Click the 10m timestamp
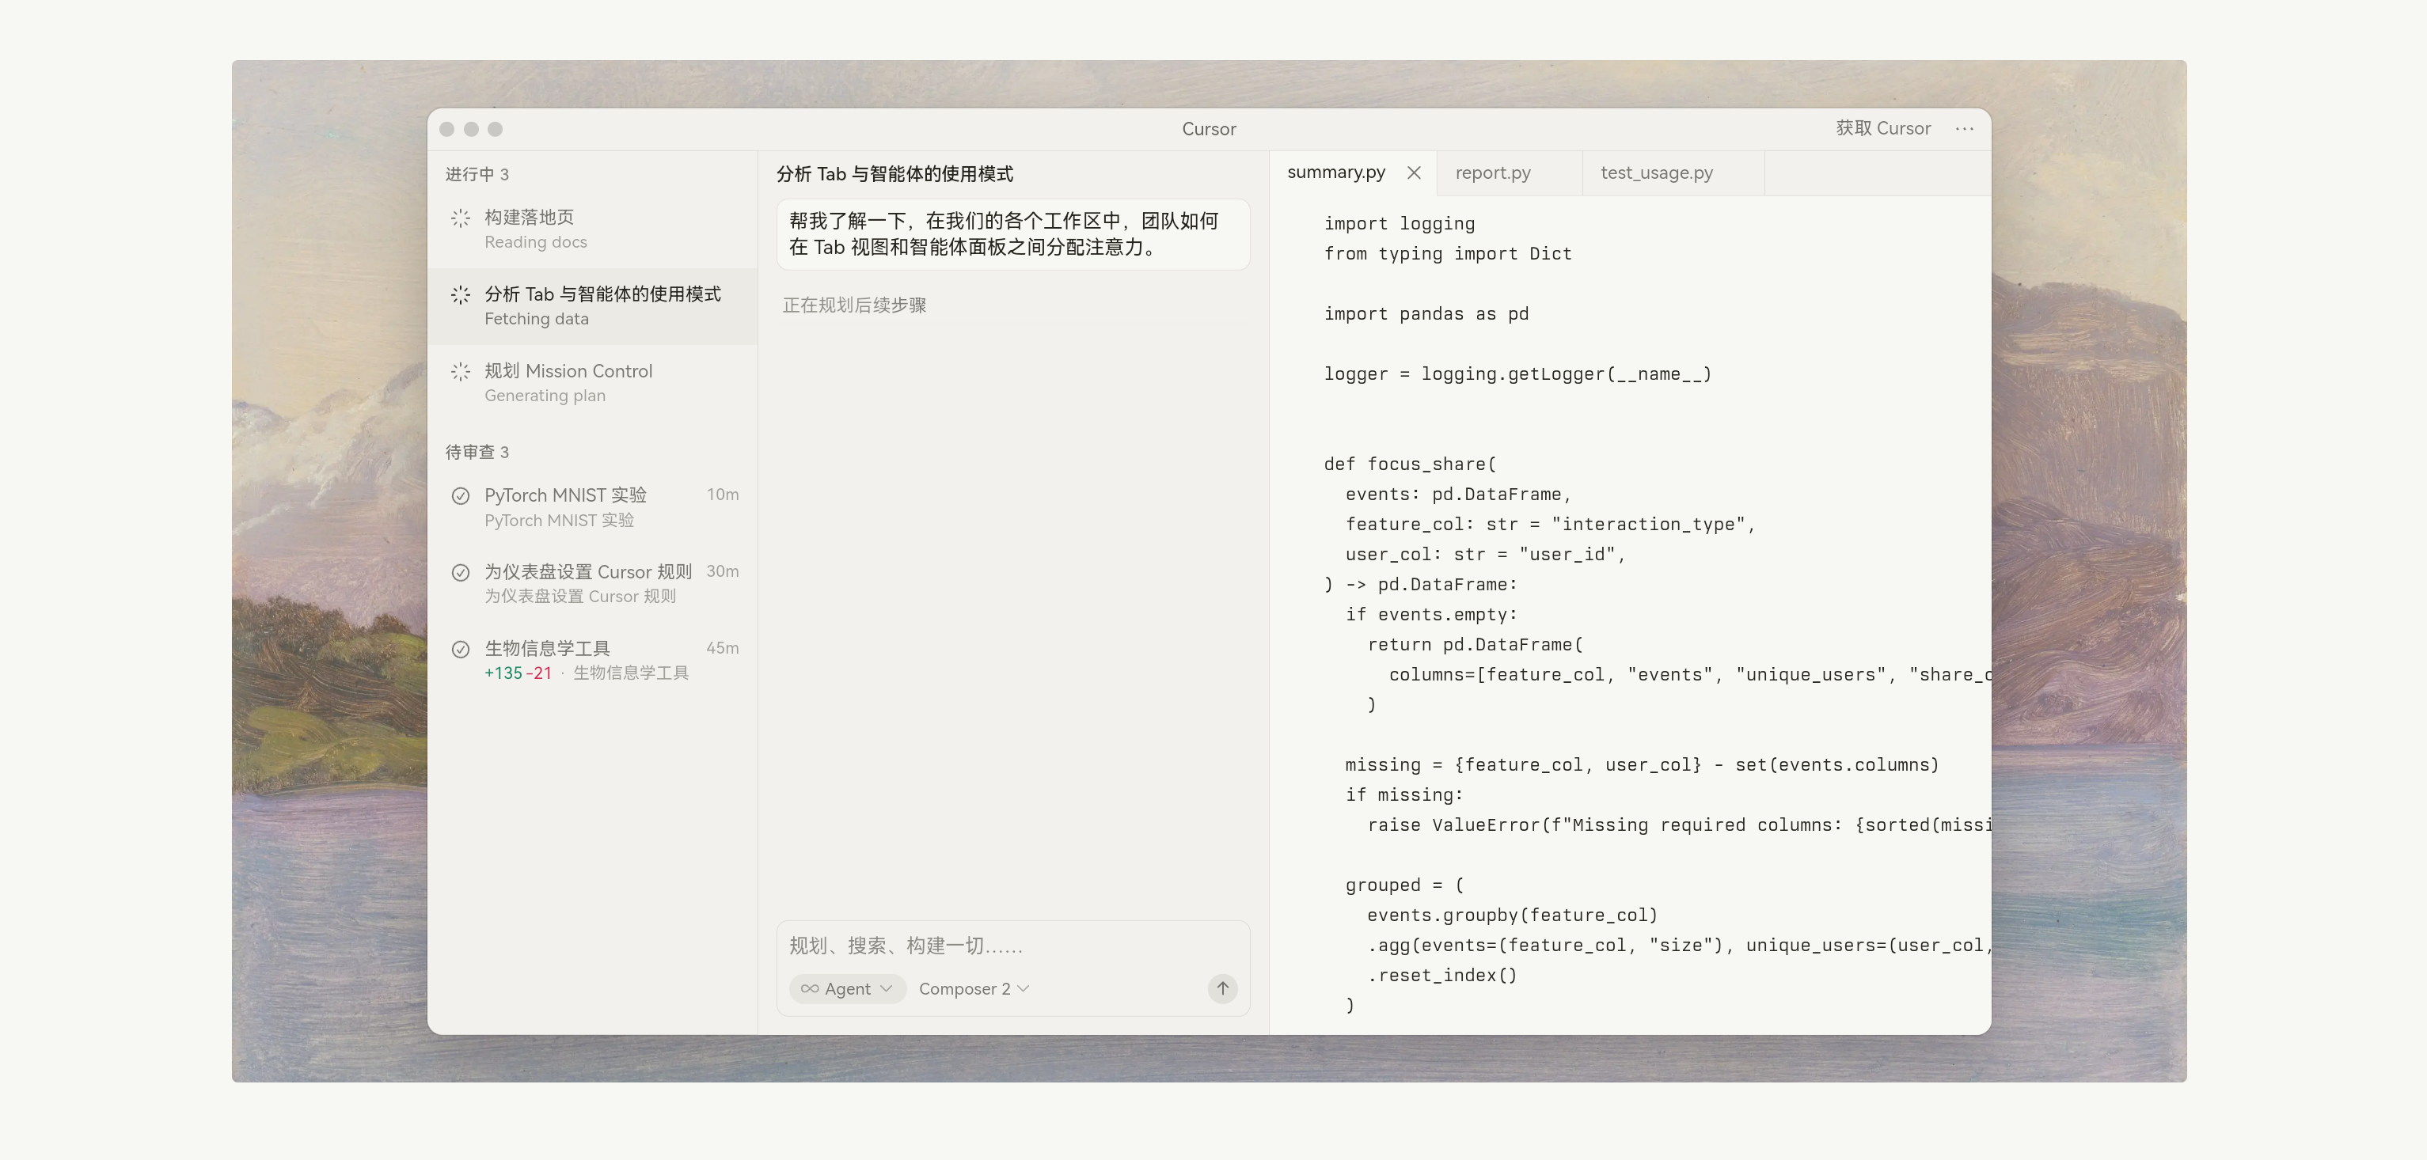The image size is (2427, 1160). click(723, 495)
